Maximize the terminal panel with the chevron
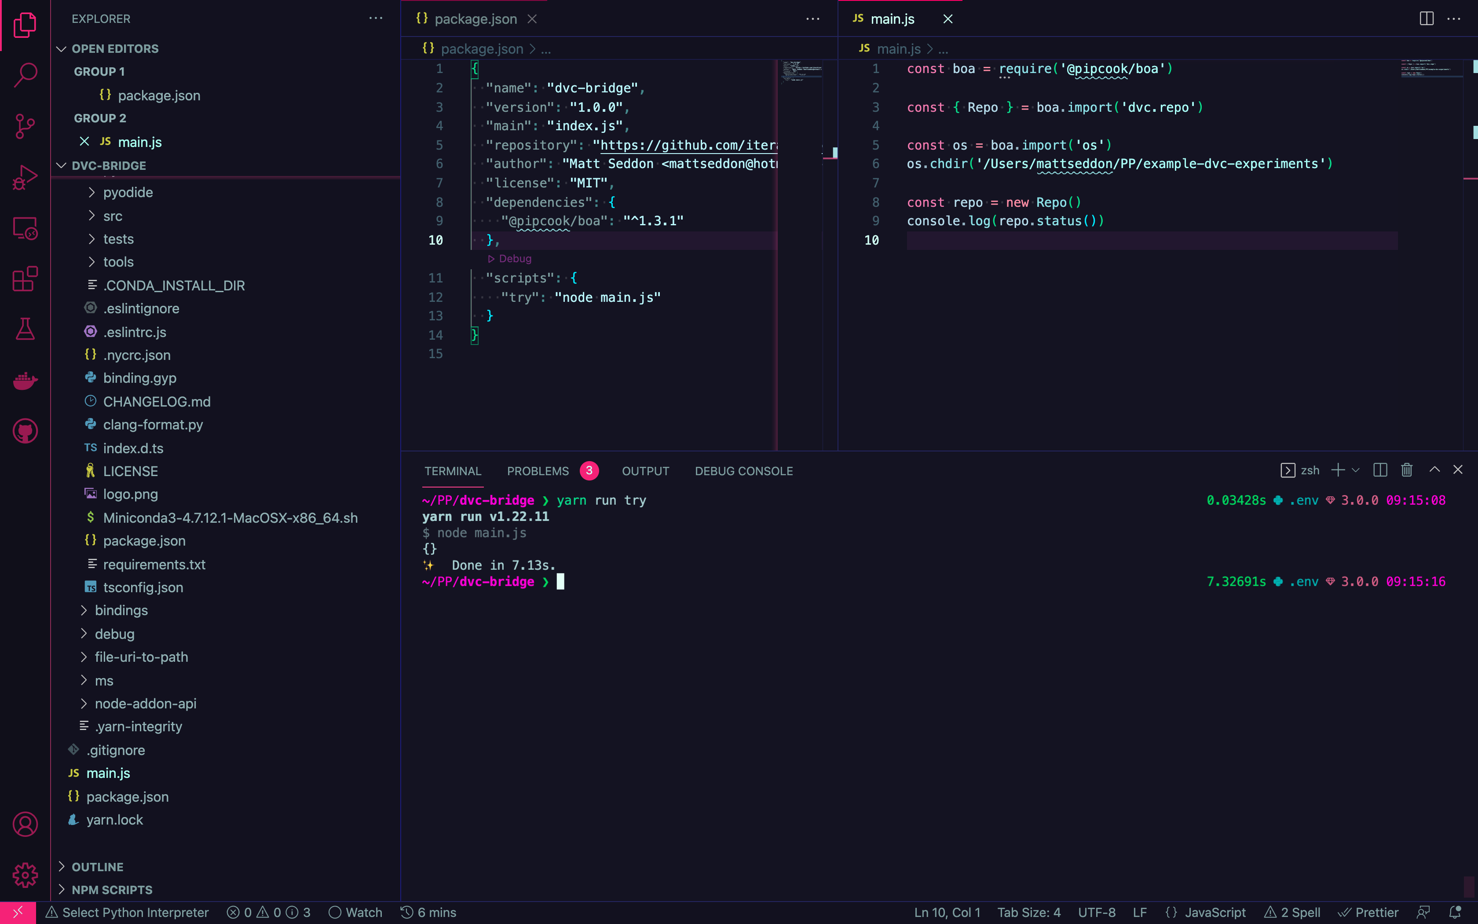 pos(1434,469)
